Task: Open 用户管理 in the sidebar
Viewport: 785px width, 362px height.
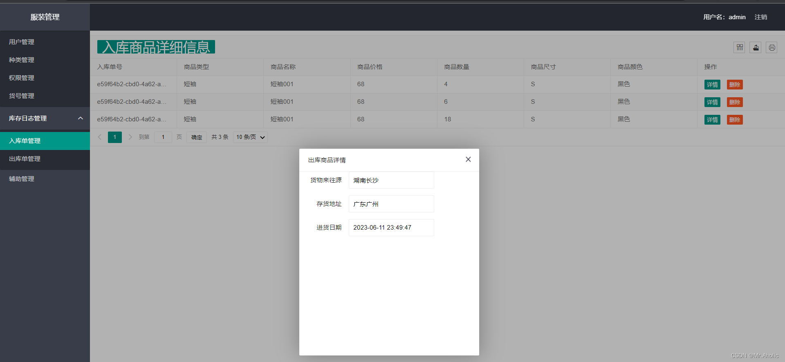Action: (45, 42)
